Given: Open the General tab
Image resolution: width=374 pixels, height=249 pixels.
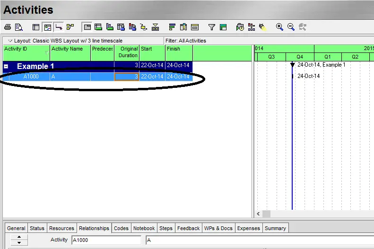Looking at the screenshot, I should tap(16, 228).
